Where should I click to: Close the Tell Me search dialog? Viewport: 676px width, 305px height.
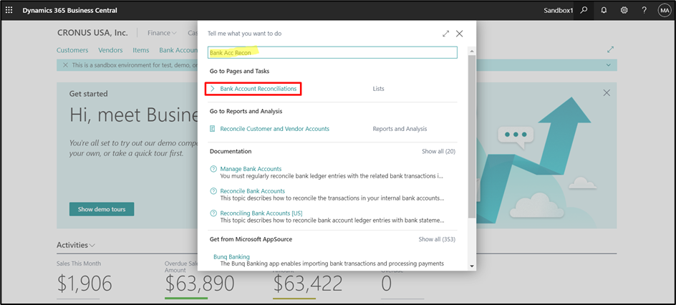(460, 34)
